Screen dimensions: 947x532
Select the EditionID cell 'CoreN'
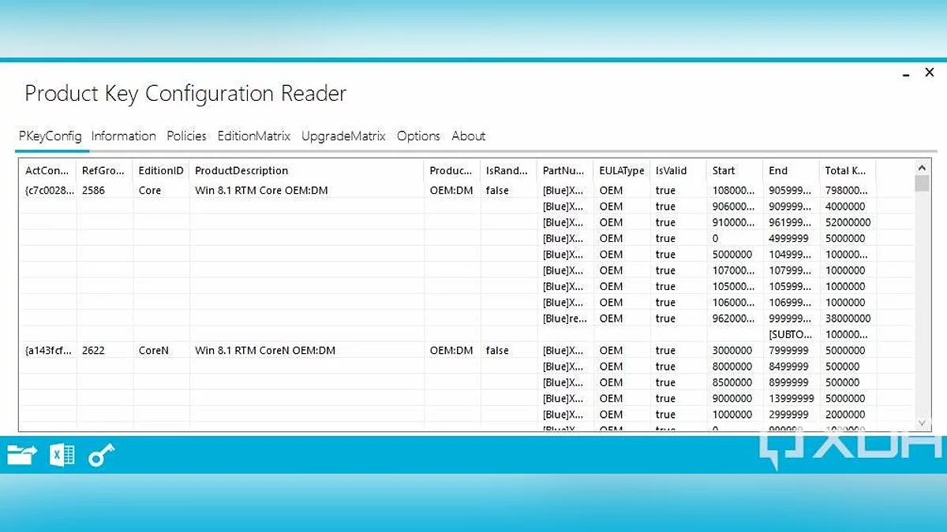pyautogui.click(x=154, y=351)
